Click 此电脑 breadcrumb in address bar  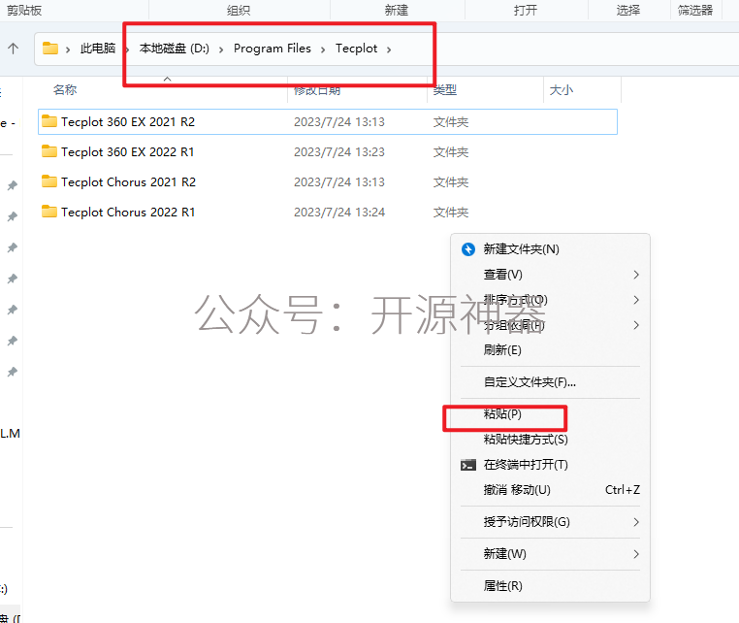point(98,49)
